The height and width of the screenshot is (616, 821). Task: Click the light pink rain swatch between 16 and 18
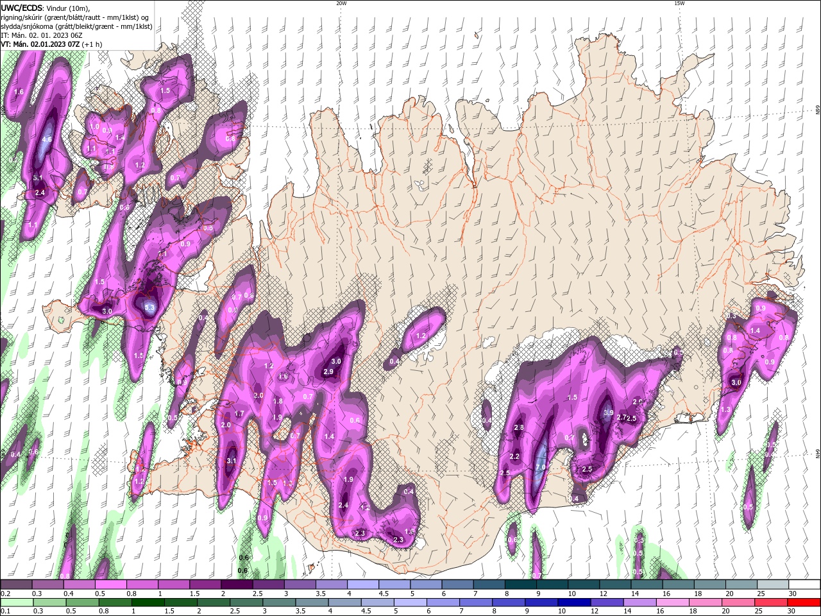673,603
